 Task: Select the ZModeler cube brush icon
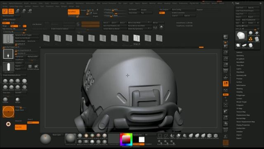tap(210, 136)
